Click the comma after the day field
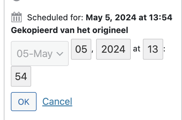Image resolution: width=182 pixels, height=120 pixels. (x=92, y=51)
